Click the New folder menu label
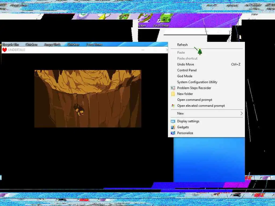275x206 pixels. (x=185, y=94)
